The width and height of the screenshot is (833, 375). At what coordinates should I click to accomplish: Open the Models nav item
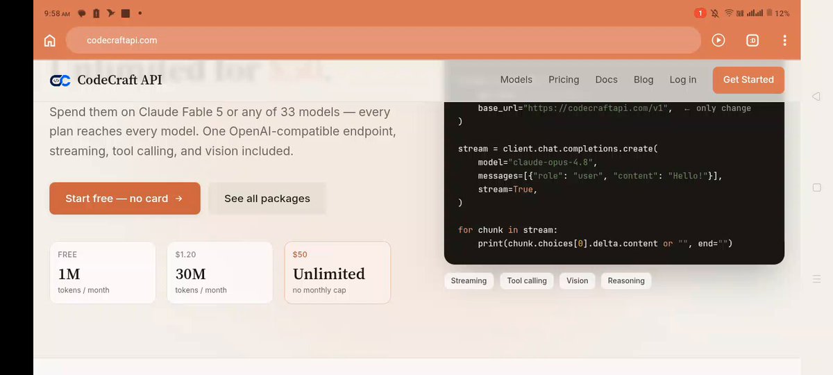tap(516, 80)
